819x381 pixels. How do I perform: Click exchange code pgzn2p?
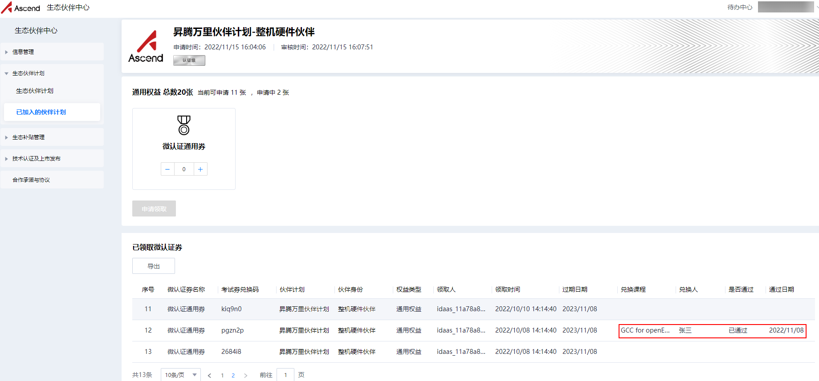click(232, 330)
